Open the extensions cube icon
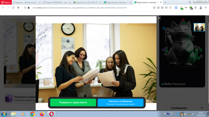This screenshot has width=209, height=117. 196,8
